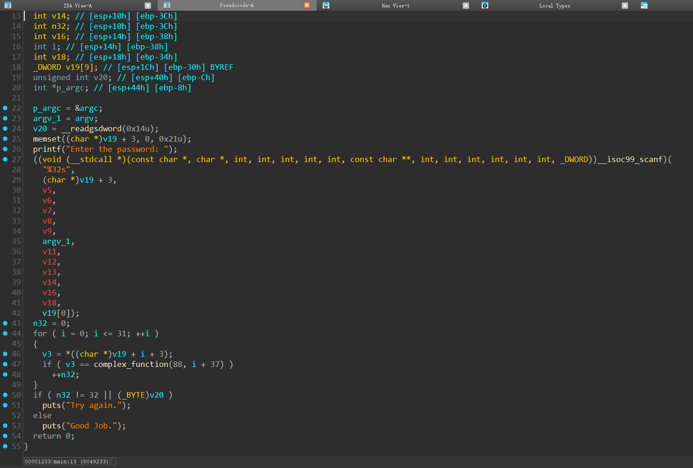Viewport: 693px width, 468px height.
Task: Click the memset call on line 25
Action: pyautogui.click(x=47, y=139)
